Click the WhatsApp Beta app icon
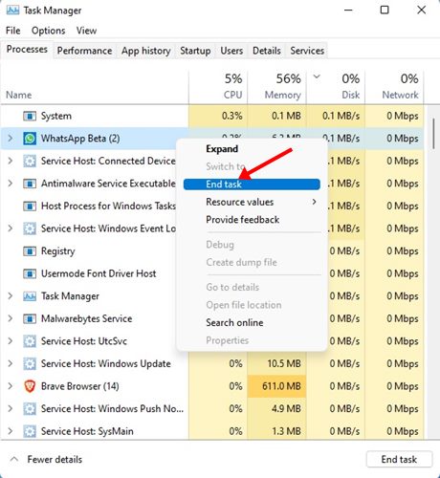Viewport: 440px width, 478px height. (30, 139)
